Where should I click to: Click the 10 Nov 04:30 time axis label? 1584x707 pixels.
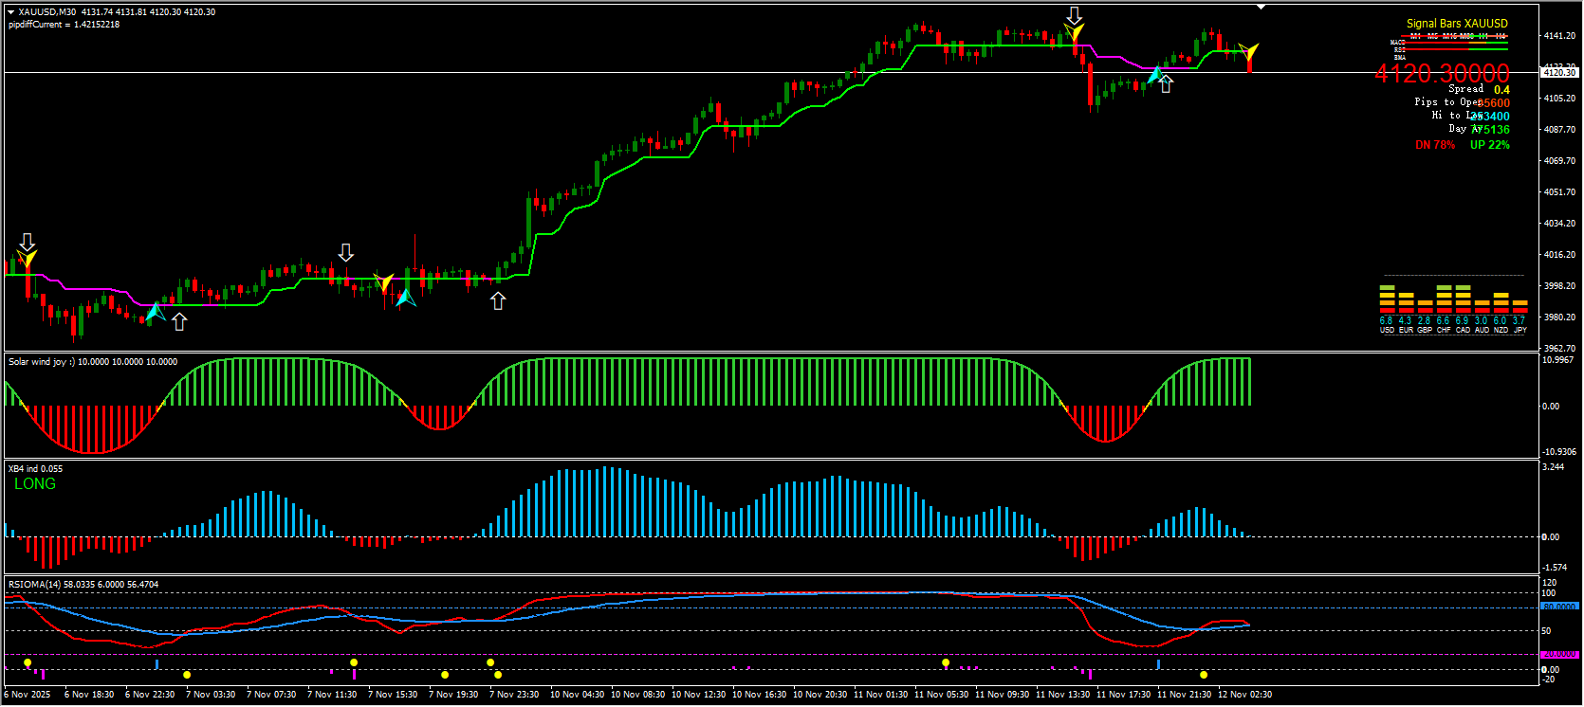pos(577,695)
